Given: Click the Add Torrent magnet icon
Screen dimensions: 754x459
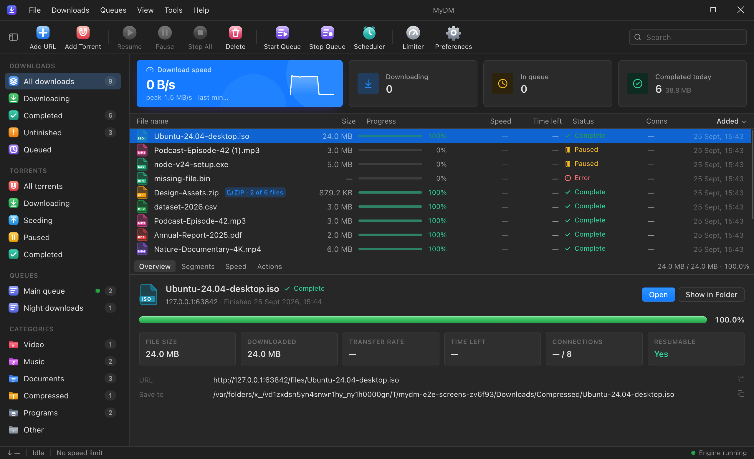Looking at the screenshot, I should pos(83,33).
